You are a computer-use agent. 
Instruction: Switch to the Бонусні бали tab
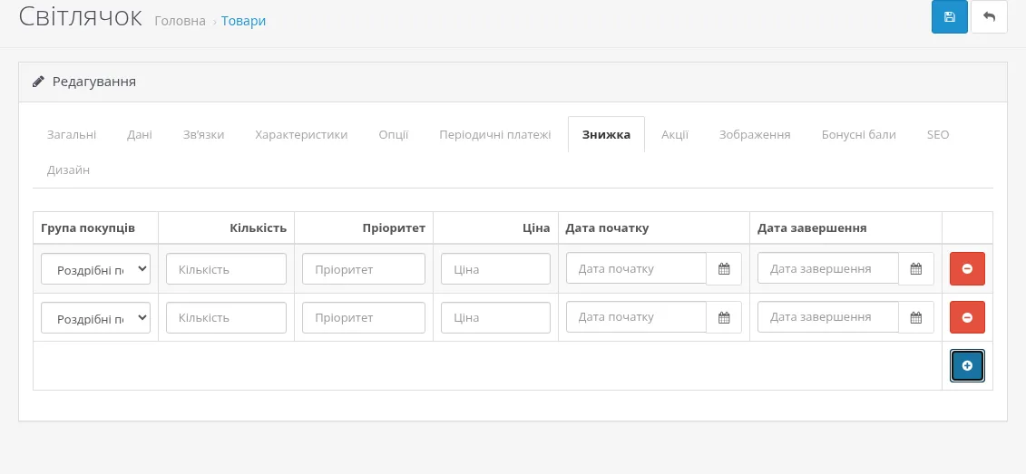pyautogui.click(x=858, y=135)
